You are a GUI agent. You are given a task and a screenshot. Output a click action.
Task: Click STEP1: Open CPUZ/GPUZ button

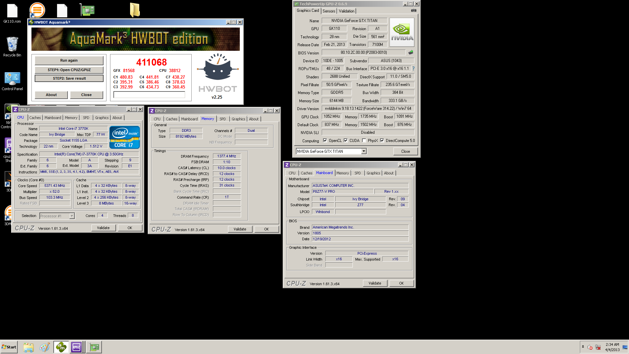point(69,70)
